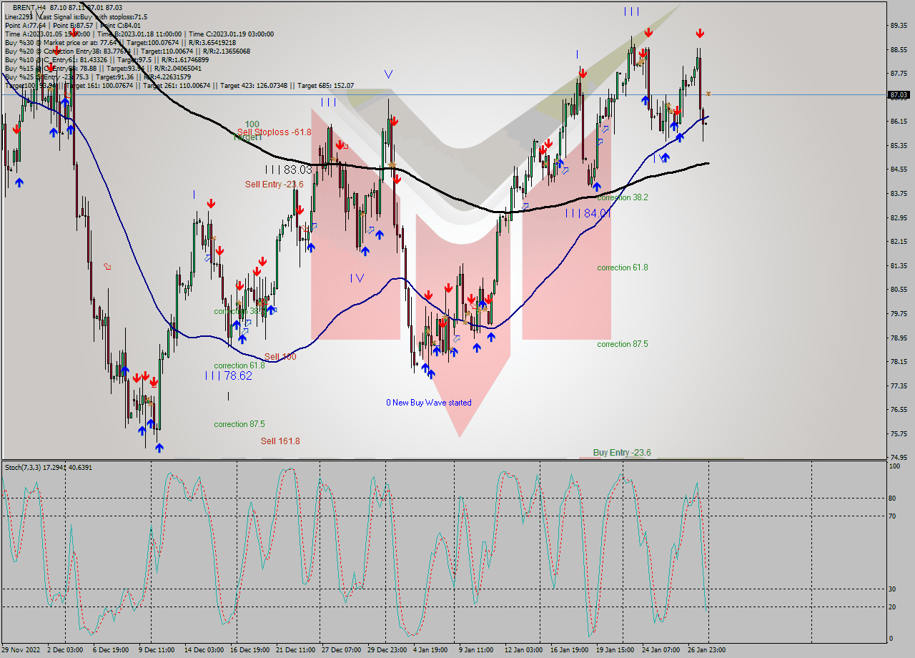
Task: Click the 'Last Signal is:Buy with stoploss:71.5' line
Action: [x=76, y=16]
